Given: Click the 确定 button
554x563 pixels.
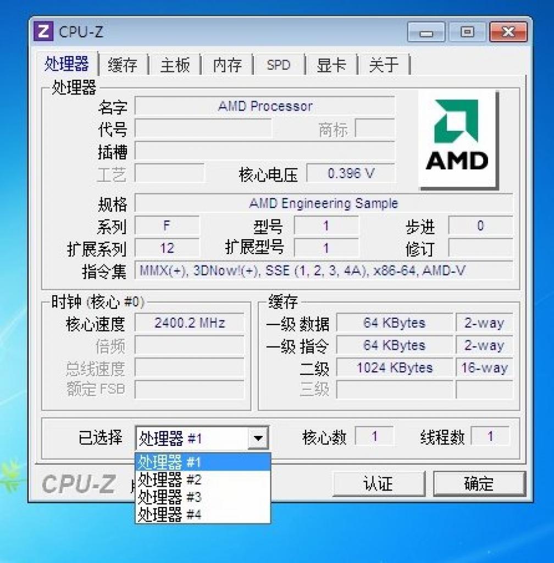Looking at the screenshot, I should coord(479,484).
